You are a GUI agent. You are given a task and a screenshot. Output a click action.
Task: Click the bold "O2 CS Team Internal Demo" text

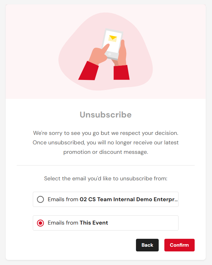click(x=116, y=199)
